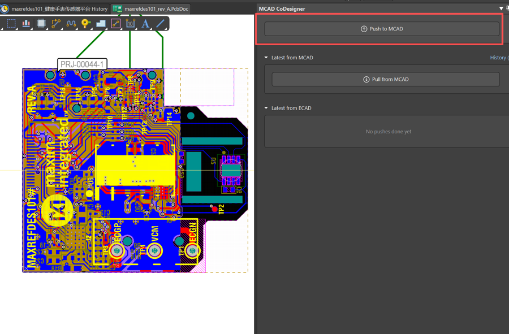The height and width of the screenshot is (334, 509).
Task: Click the MCAD CoDesigner panel title
Action: (x=282, y=8)
